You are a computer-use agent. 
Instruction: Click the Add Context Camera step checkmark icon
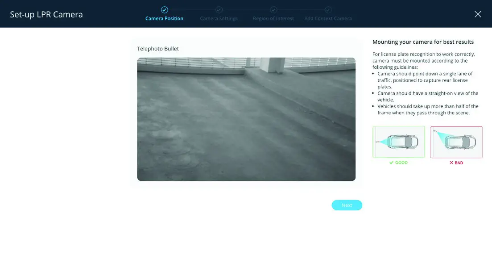click(328, 9)
